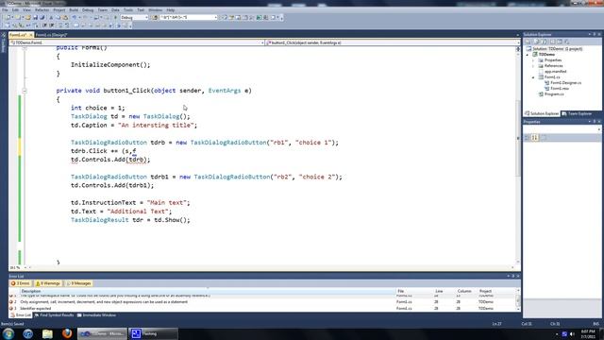Screen dimensions: 604x340
Task: Switch to the Find Symbol Results tab
Action: click(x=55, y=315)
